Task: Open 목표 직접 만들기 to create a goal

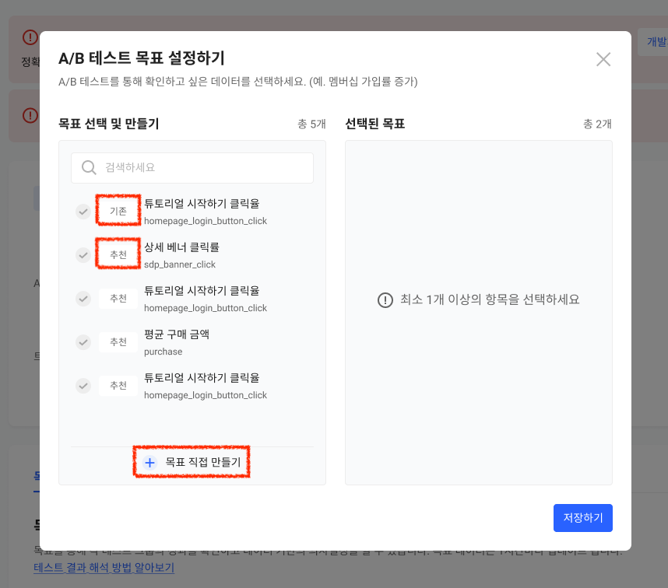Action: [192, 462]
